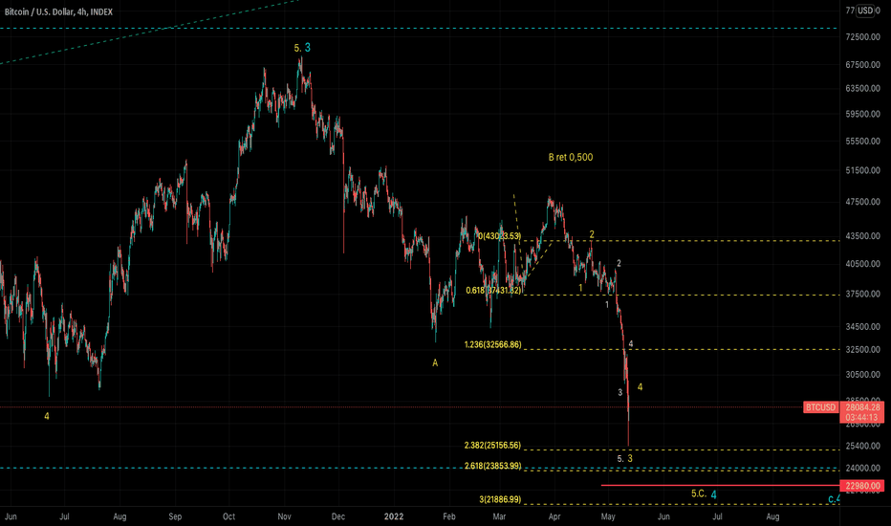
Task: Click the Mar marker on time axis
Action: point(499,516)
